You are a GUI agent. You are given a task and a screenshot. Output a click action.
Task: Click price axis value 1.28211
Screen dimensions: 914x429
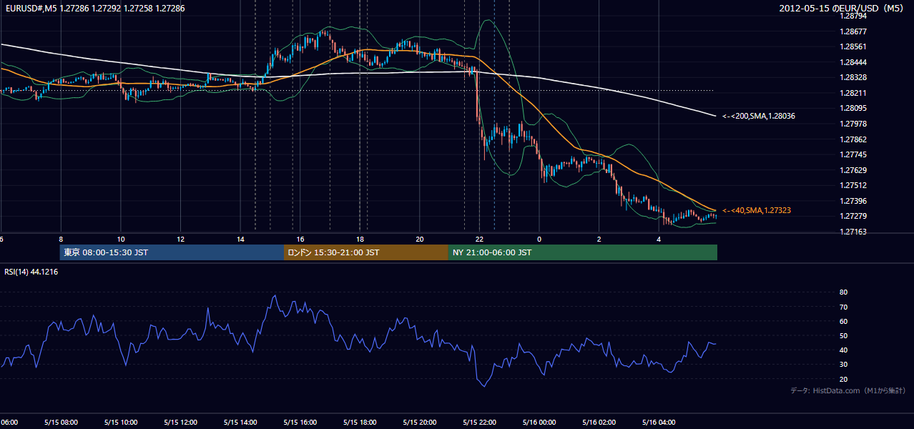[x=853, y=93]
